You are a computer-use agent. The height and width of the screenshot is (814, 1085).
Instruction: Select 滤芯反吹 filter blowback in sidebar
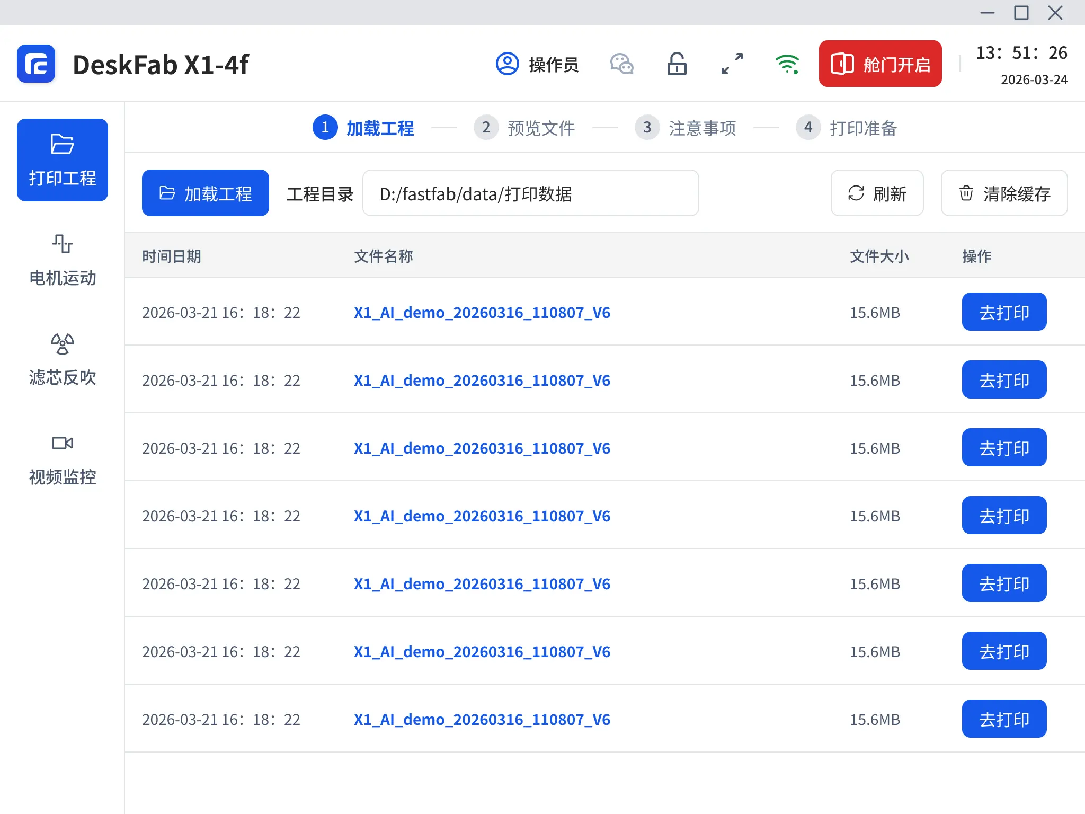click(63, 359)
